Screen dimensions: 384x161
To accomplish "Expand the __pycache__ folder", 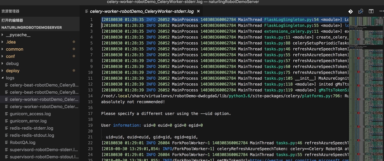I will [x=3, y=35].
